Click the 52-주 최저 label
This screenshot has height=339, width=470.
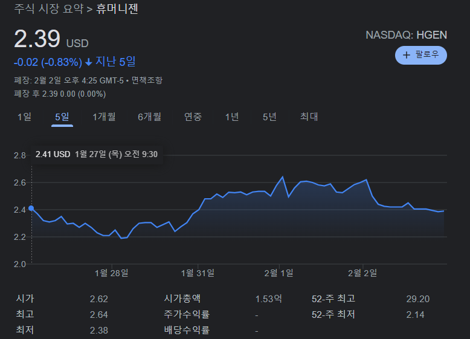pyautogui.click(x=333, y=314)
